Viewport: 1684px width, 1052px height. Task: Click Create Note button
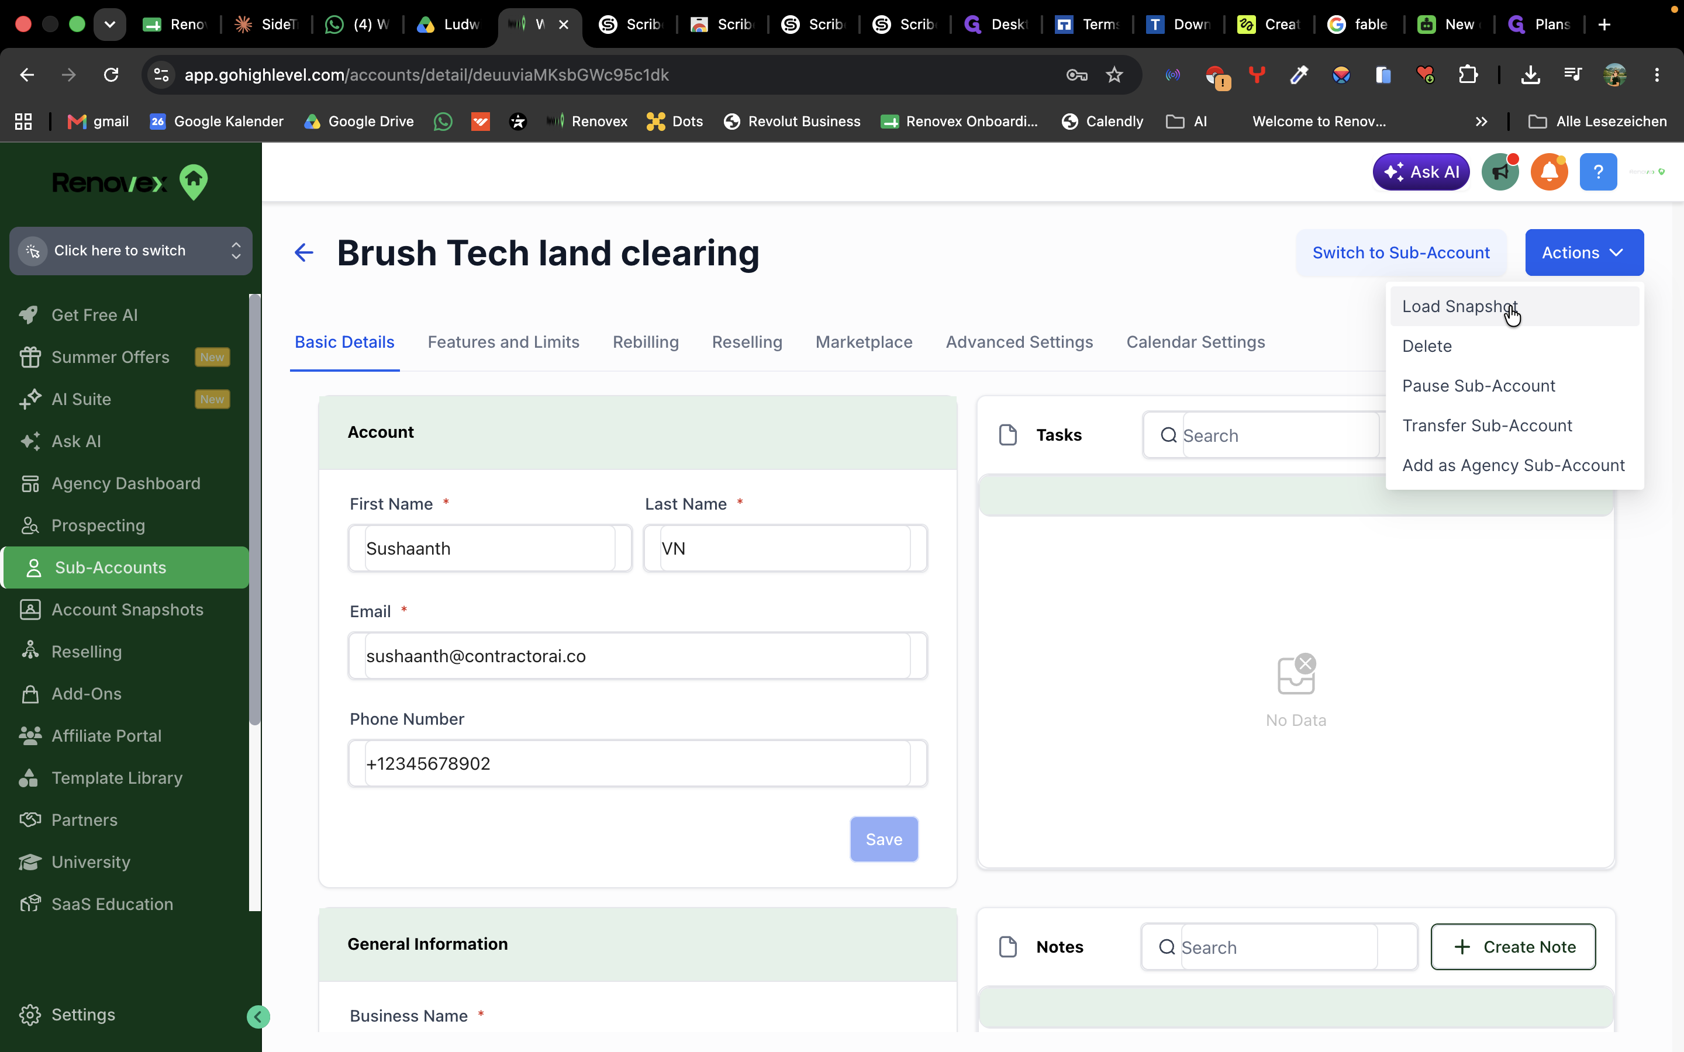pos(1513,946)
